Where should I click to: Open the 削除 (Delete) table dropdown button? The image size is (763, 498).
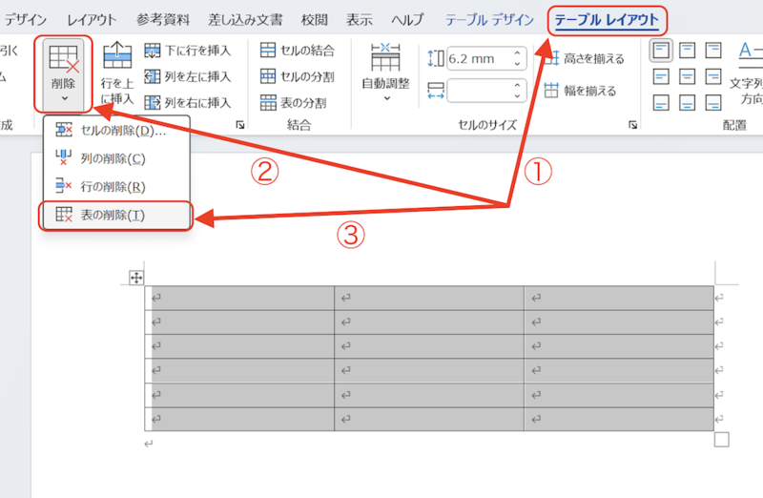pyautogui.click(x=63, y=73)
